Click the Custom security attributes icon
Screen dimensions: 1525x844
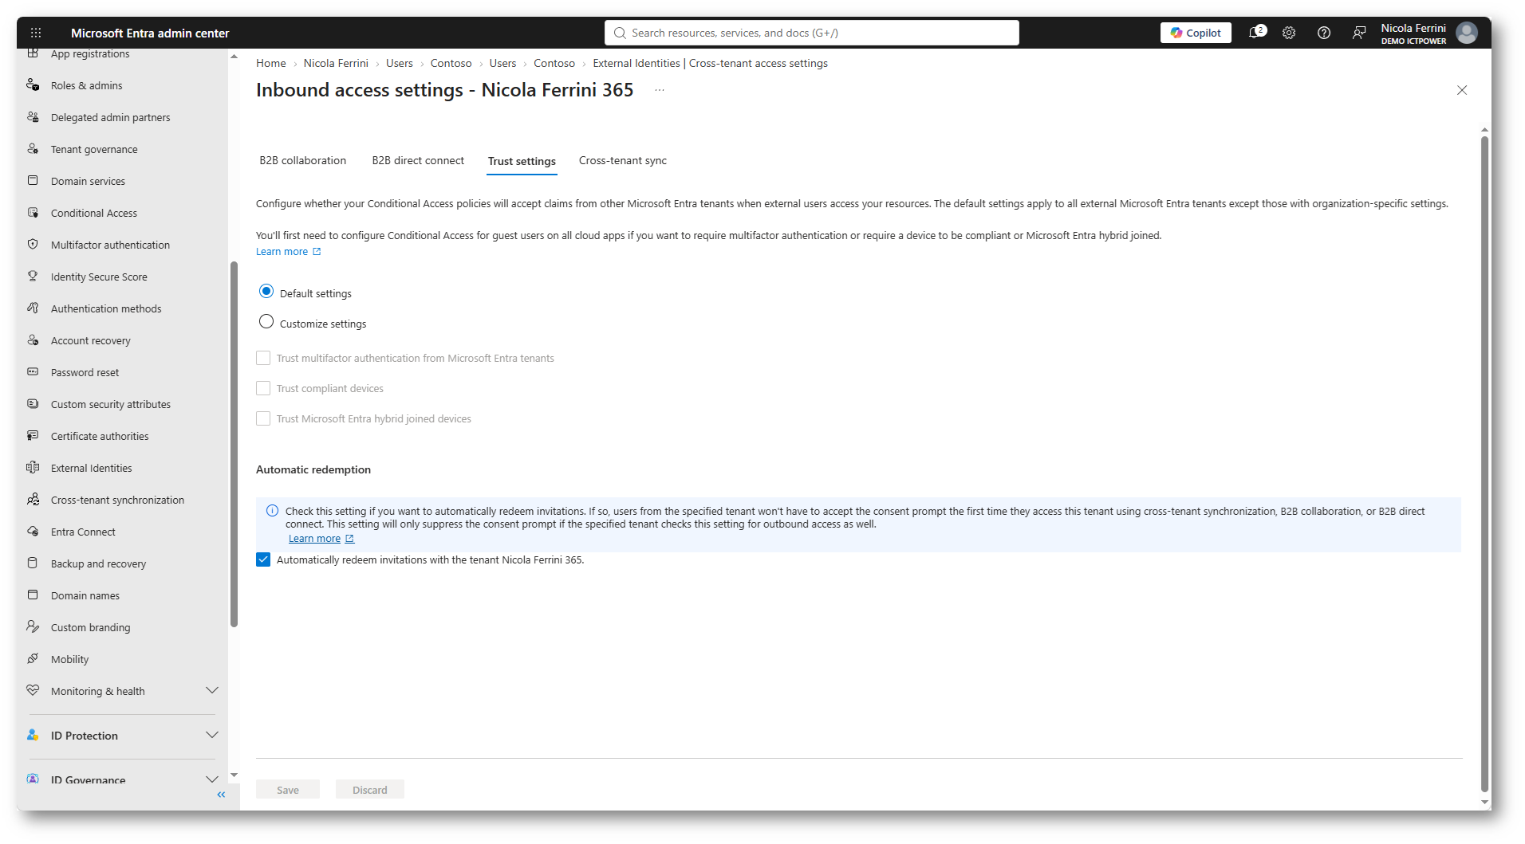[33, 403]
